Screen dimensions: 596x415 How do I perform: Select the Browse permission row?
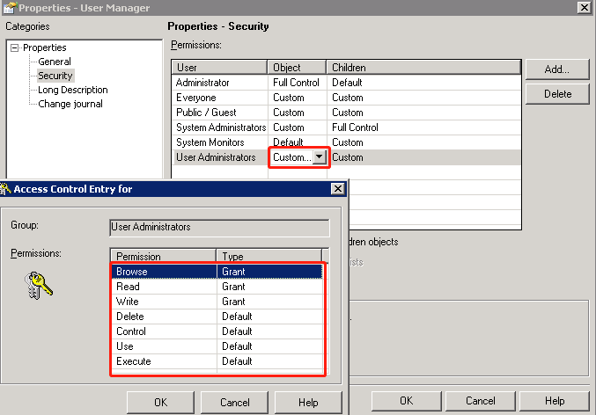click(163, 272)
